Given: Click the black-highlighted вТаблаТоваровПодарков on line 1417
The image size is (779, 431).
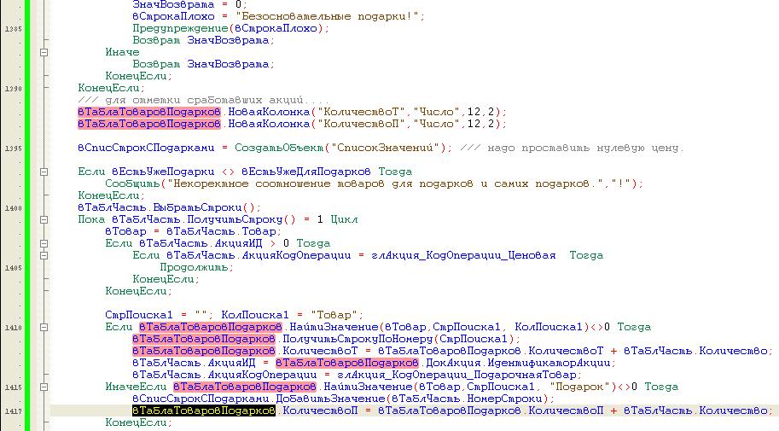Looking at the screenshot, I should [x=203, y=411].
